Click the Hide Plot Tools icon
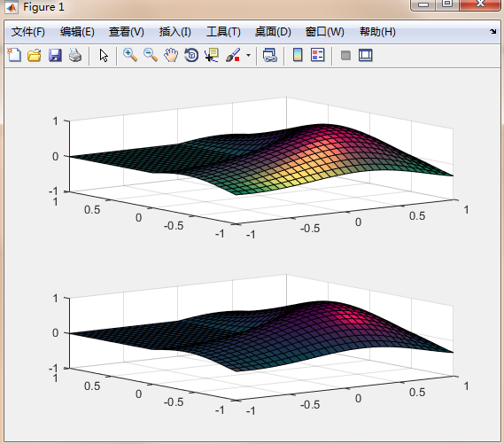Image resolution: width=504 pixels, height=444 pixels. point(345,55)
